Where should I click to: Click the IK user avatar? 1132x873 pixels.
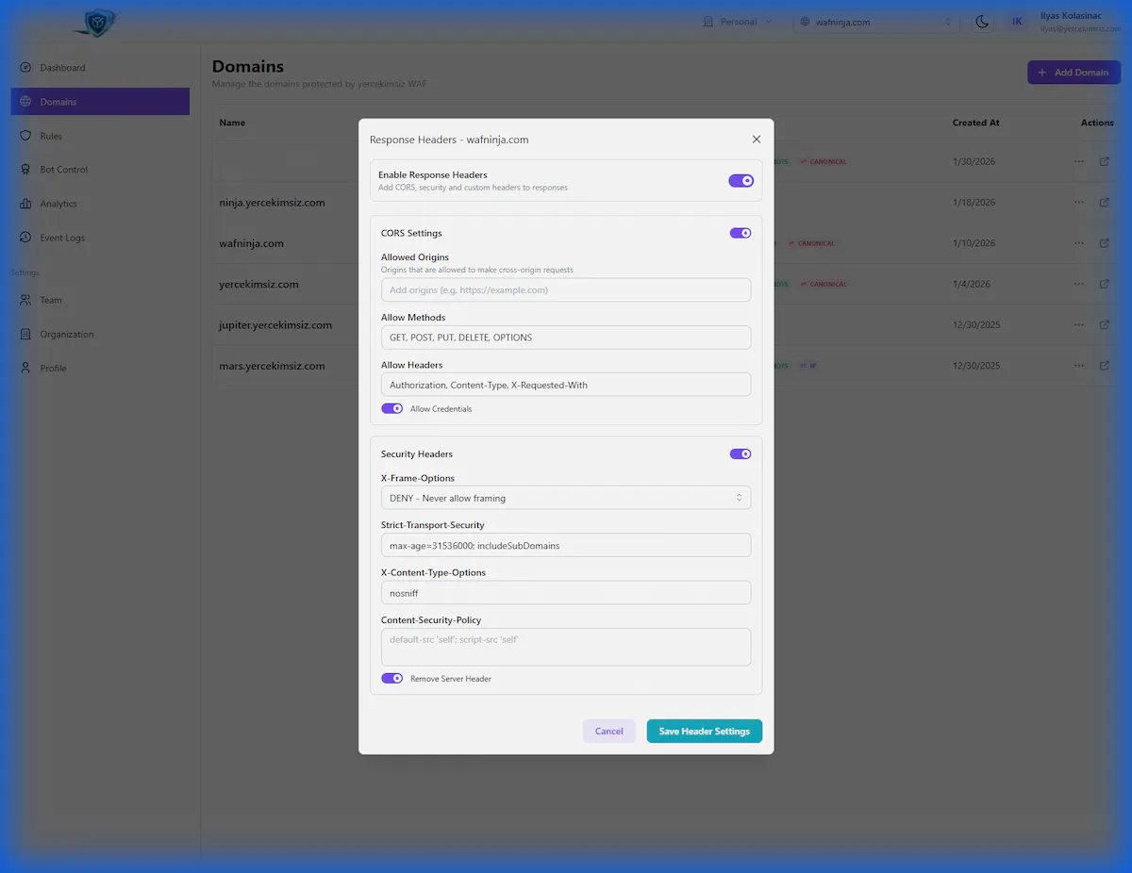(1017, 22)
